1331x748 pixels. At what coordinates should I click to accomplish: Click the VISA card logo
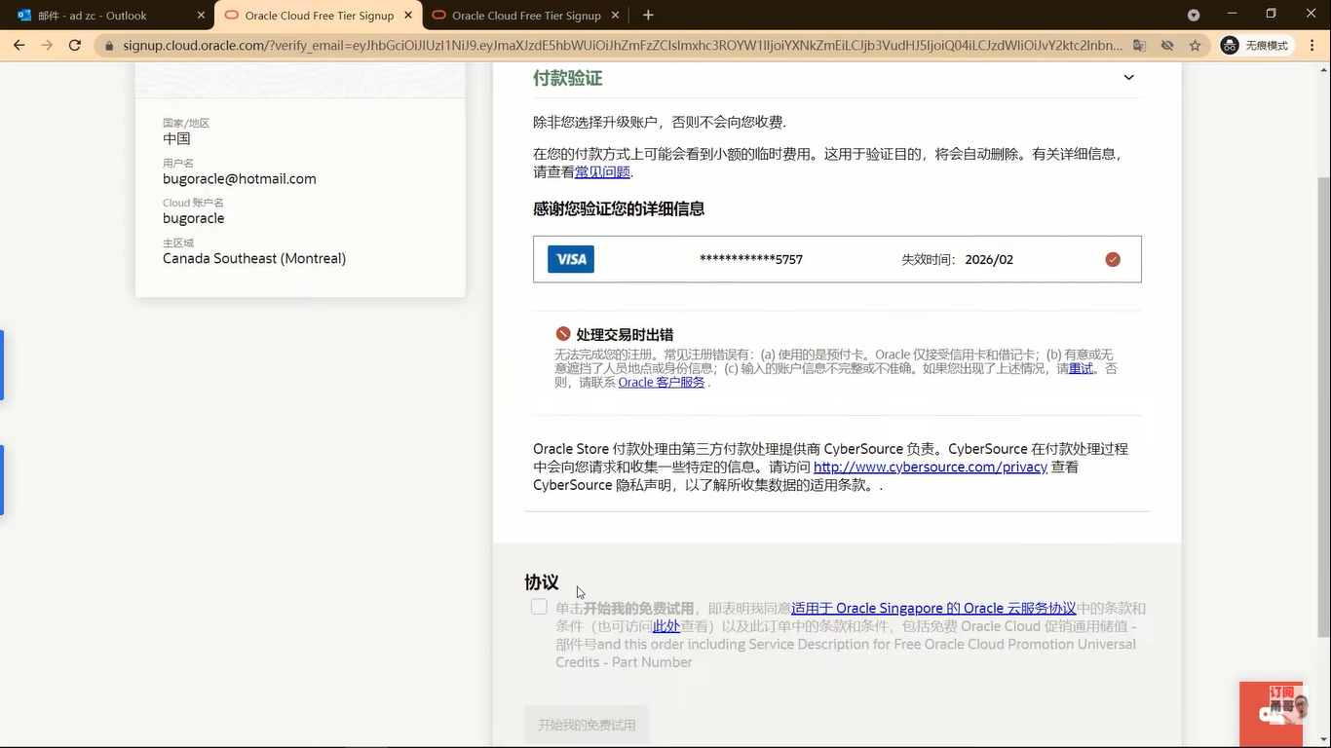(x=570, y=258)
